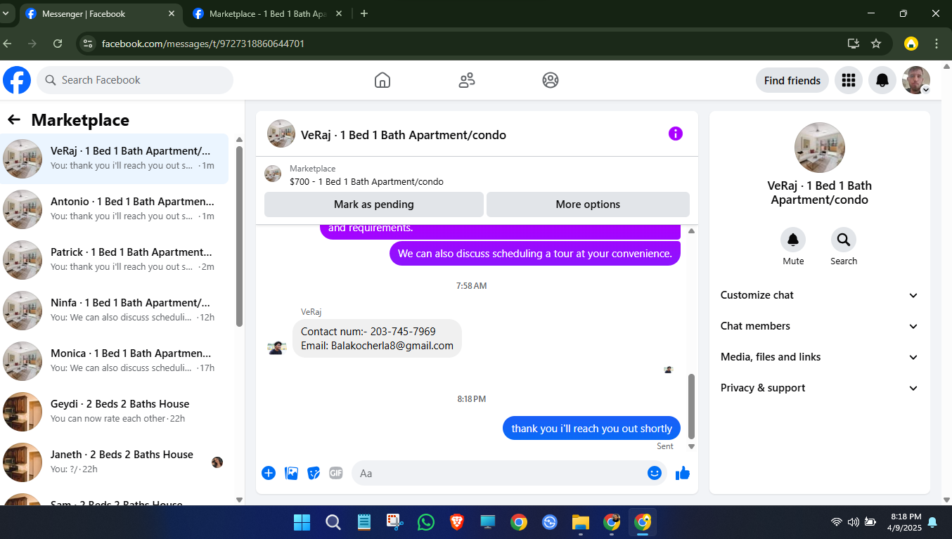Screen dimensions: 952x539
Task: Open the Windows Start menu
Action: (x=302, y=522)
